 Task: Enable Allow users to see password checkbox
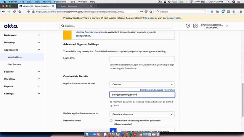point(111,121)
